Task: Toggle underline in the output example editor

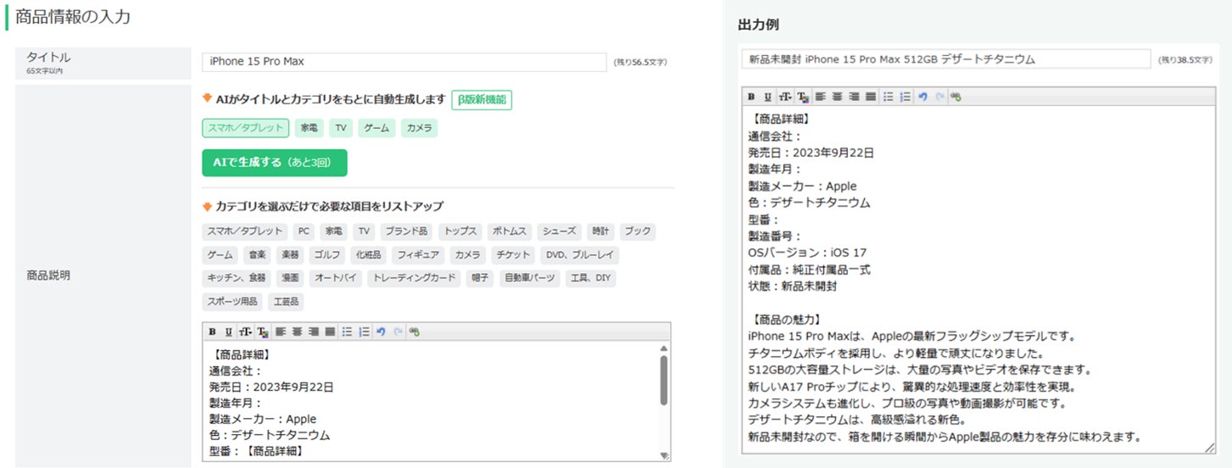Action: click(768, 97)
